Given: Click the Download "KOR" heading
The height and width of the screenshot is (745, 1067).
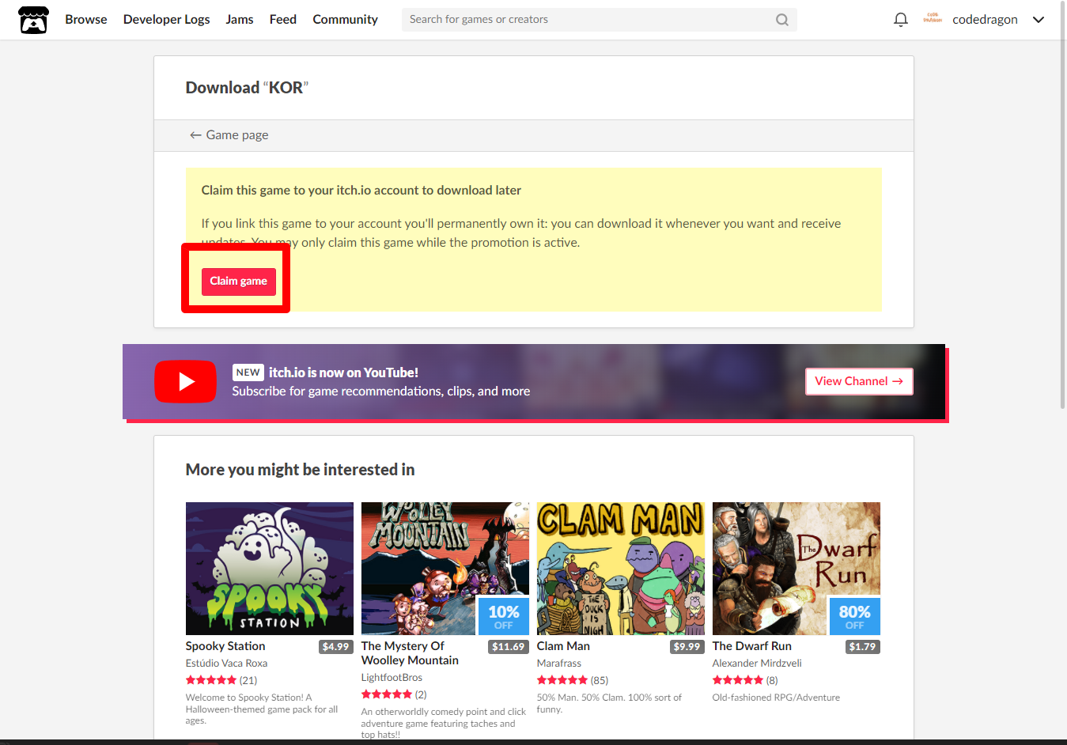Looking at the screenshot, I should 247,88.
